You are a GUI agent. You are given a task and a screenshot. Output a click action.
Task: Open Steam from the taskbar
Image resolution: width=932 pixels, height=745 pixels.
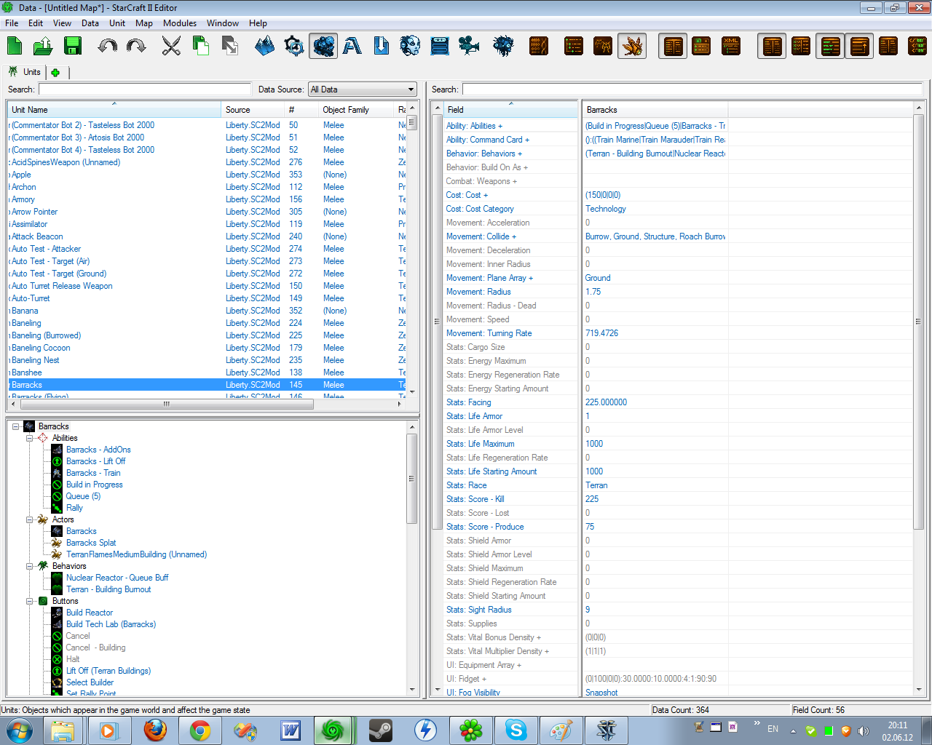click(x=381, y=730)
